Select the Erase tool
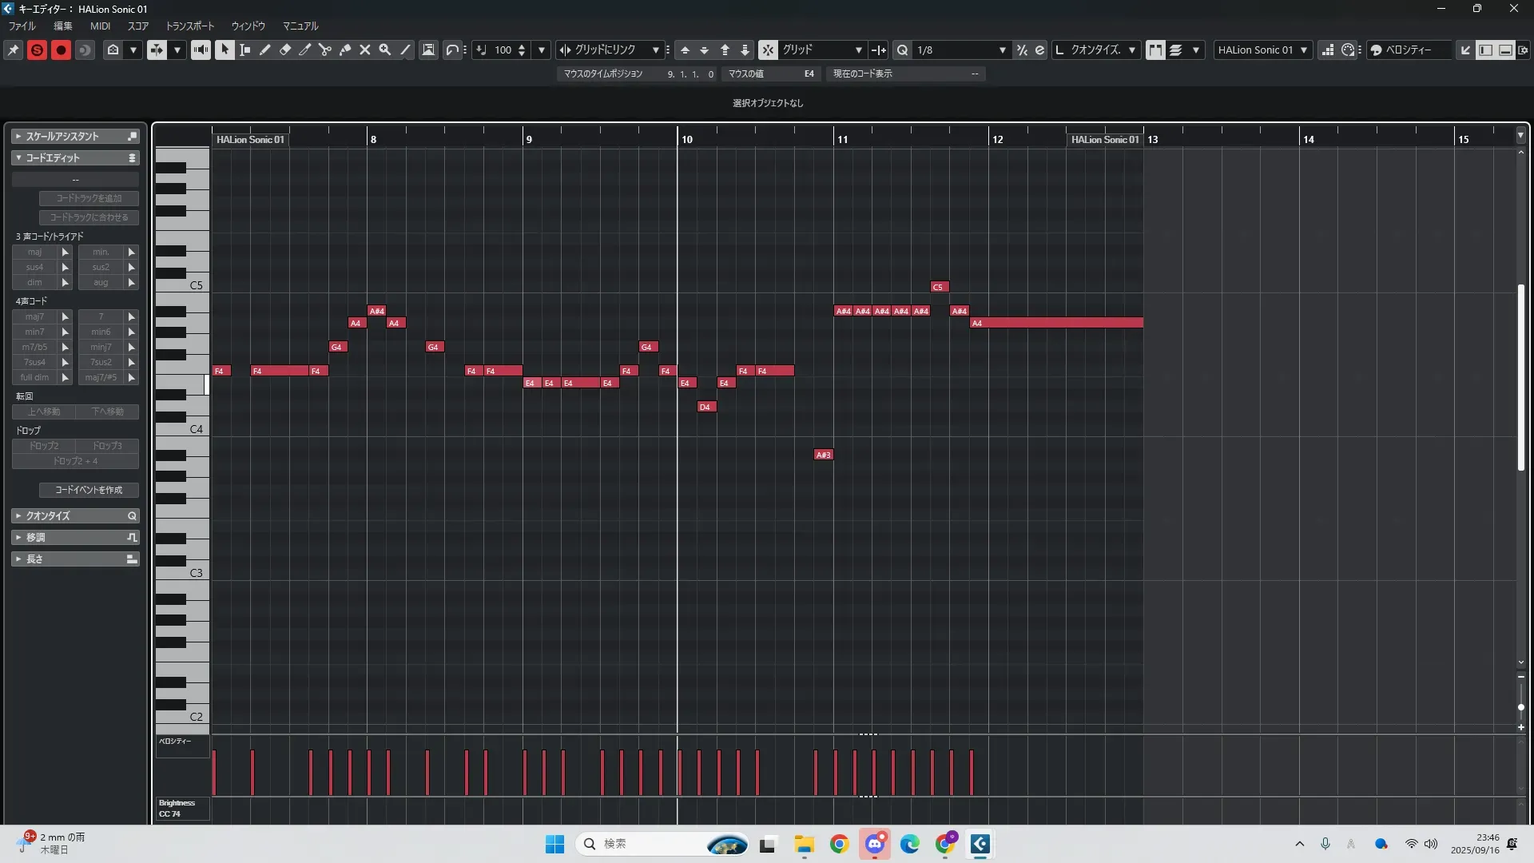 pos(285,50)
